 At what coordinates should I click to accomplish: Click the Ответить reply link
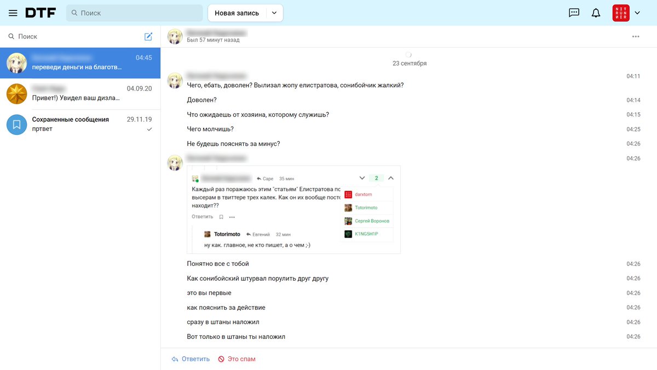pyautogui.click(x=191, y=359)
